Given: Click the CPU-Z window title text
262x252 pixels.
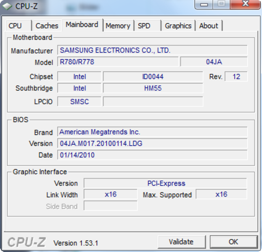Looking at the screenshot, I should point(26,6).
